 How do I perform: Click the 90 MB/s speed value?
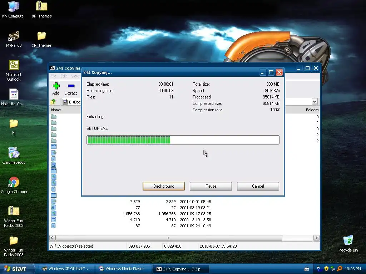coord(272,90)
